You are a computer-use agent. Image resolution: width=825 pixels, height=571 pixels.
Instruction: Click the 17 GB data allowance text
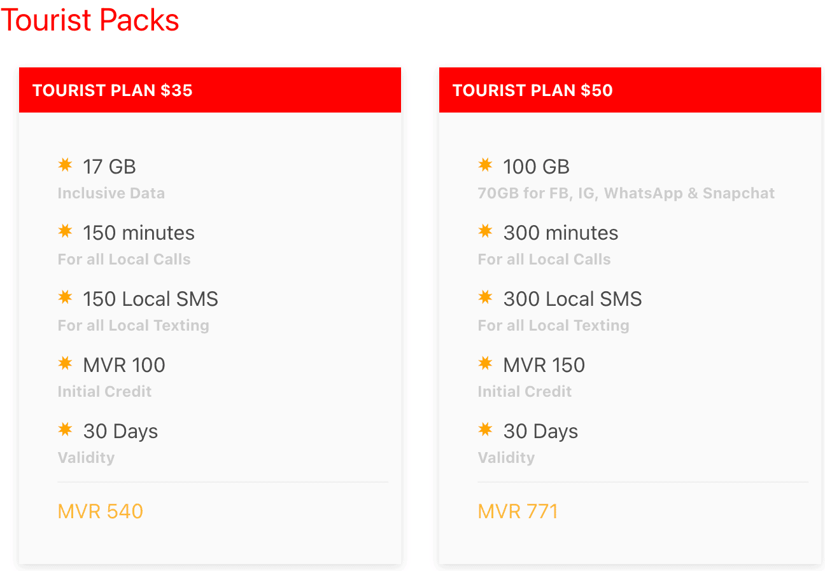coord(109,167)
